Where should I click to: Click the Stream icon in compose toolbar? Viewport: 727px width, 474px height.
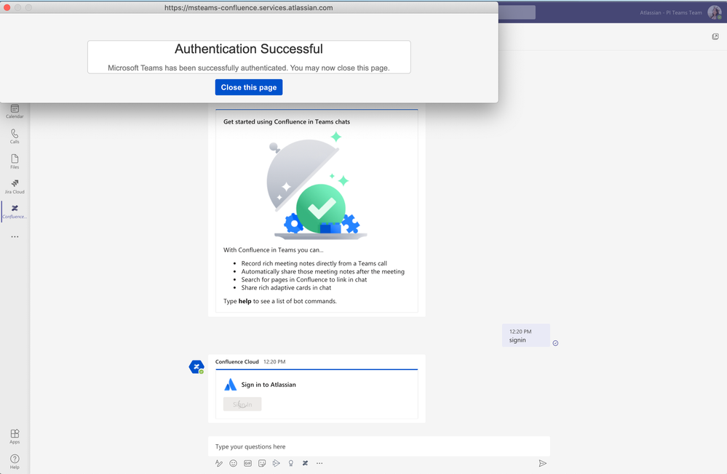pos(277,463)
